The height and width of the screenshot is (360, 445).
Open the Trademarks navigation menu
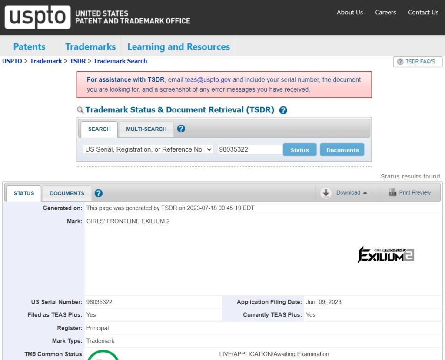coord(90,47)
